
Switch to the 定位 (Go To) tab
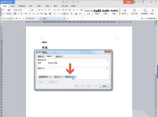pyautogui.click(x=59, y=57)
